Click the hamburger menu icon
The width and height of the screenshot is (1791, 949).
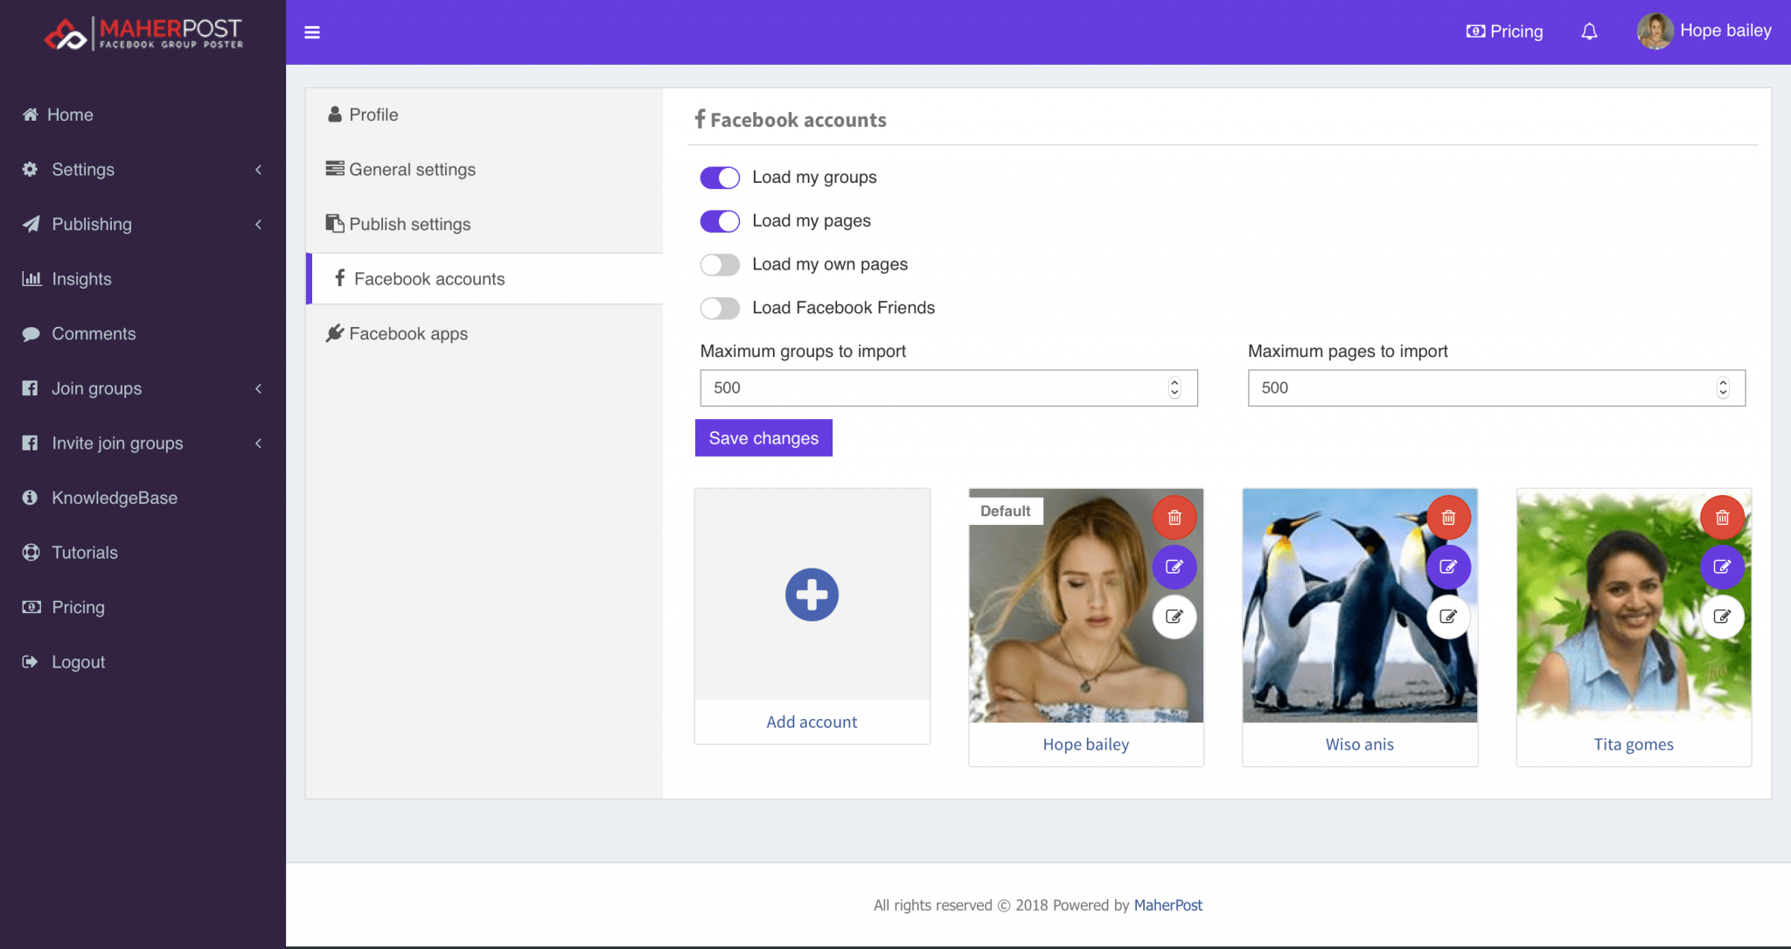[312, 31]
